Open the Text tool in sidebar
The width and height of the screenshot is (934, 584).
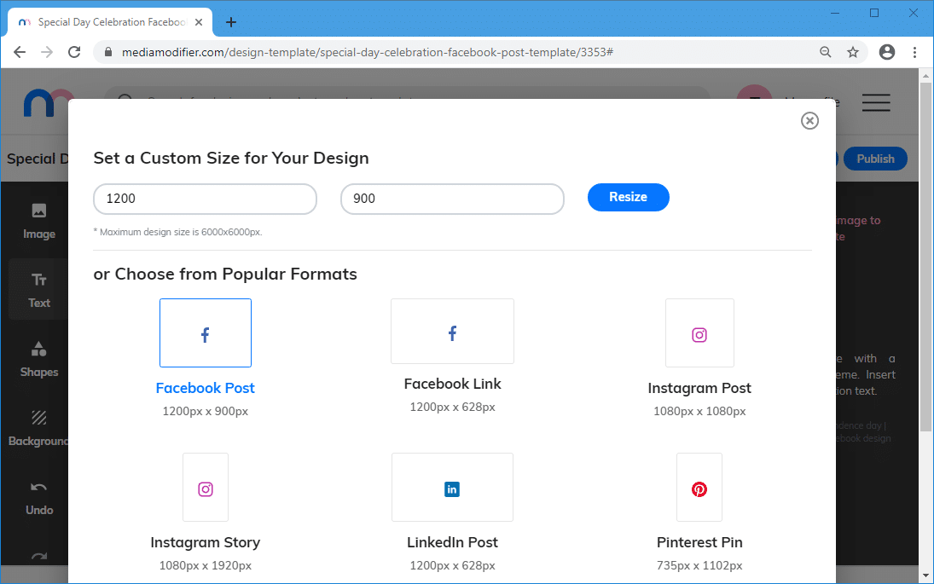point(39,290)
